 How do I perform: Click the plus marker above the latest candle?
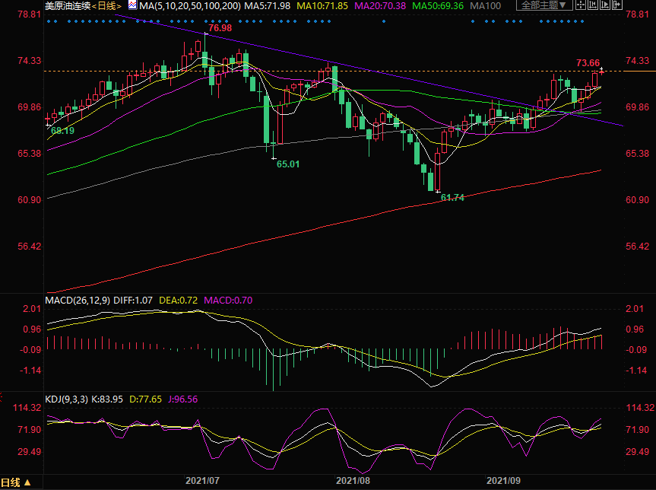pos(601,70)
